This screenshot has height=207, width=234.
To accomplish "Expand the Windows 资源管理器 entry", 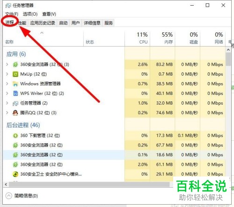I will pyautogui.click(x=7, y=84).
